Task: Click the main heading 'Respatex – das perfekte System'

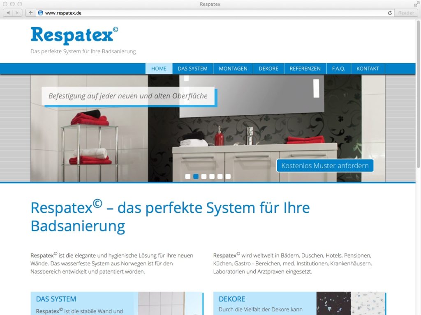Action: click(x=170, y=217)
